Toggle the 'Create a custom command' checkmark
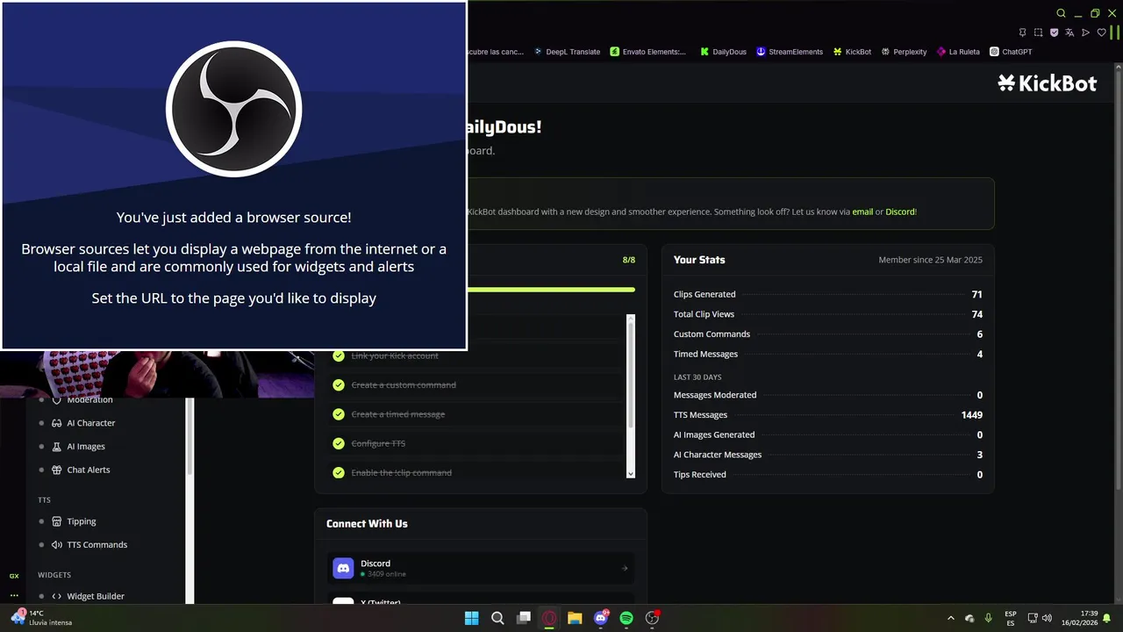Image resolution: width=1123 pixels, height=632 pixels. click(x=338, y=384)
